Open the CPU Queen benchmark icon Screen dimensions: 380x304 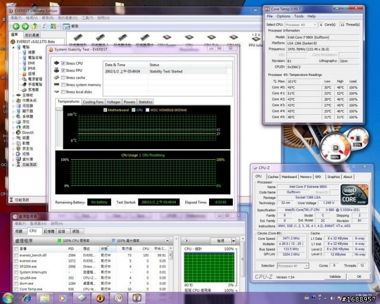[x=167, y=38]
